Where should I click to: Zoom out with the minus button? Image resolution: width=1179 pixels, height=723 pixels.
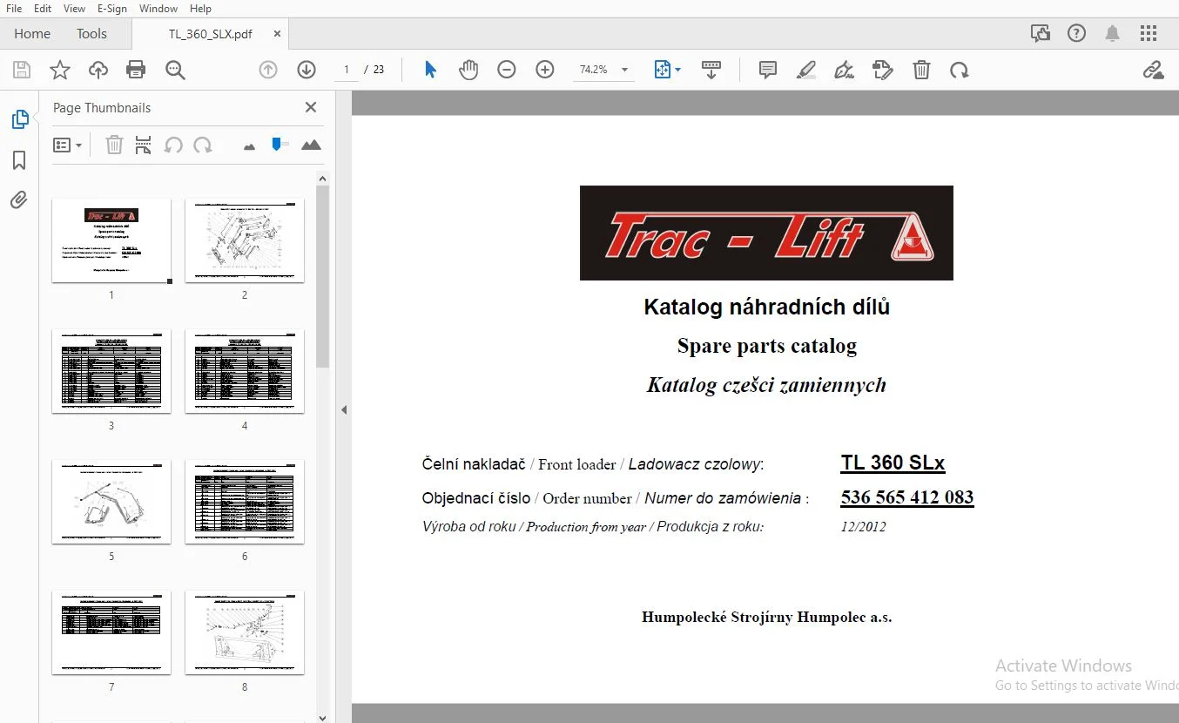pyautogui.click(x=507, y=70)
